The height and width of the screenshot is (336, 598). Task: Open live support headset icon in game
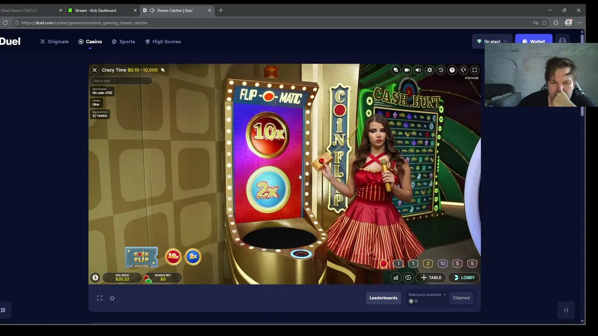coord(463,70)
